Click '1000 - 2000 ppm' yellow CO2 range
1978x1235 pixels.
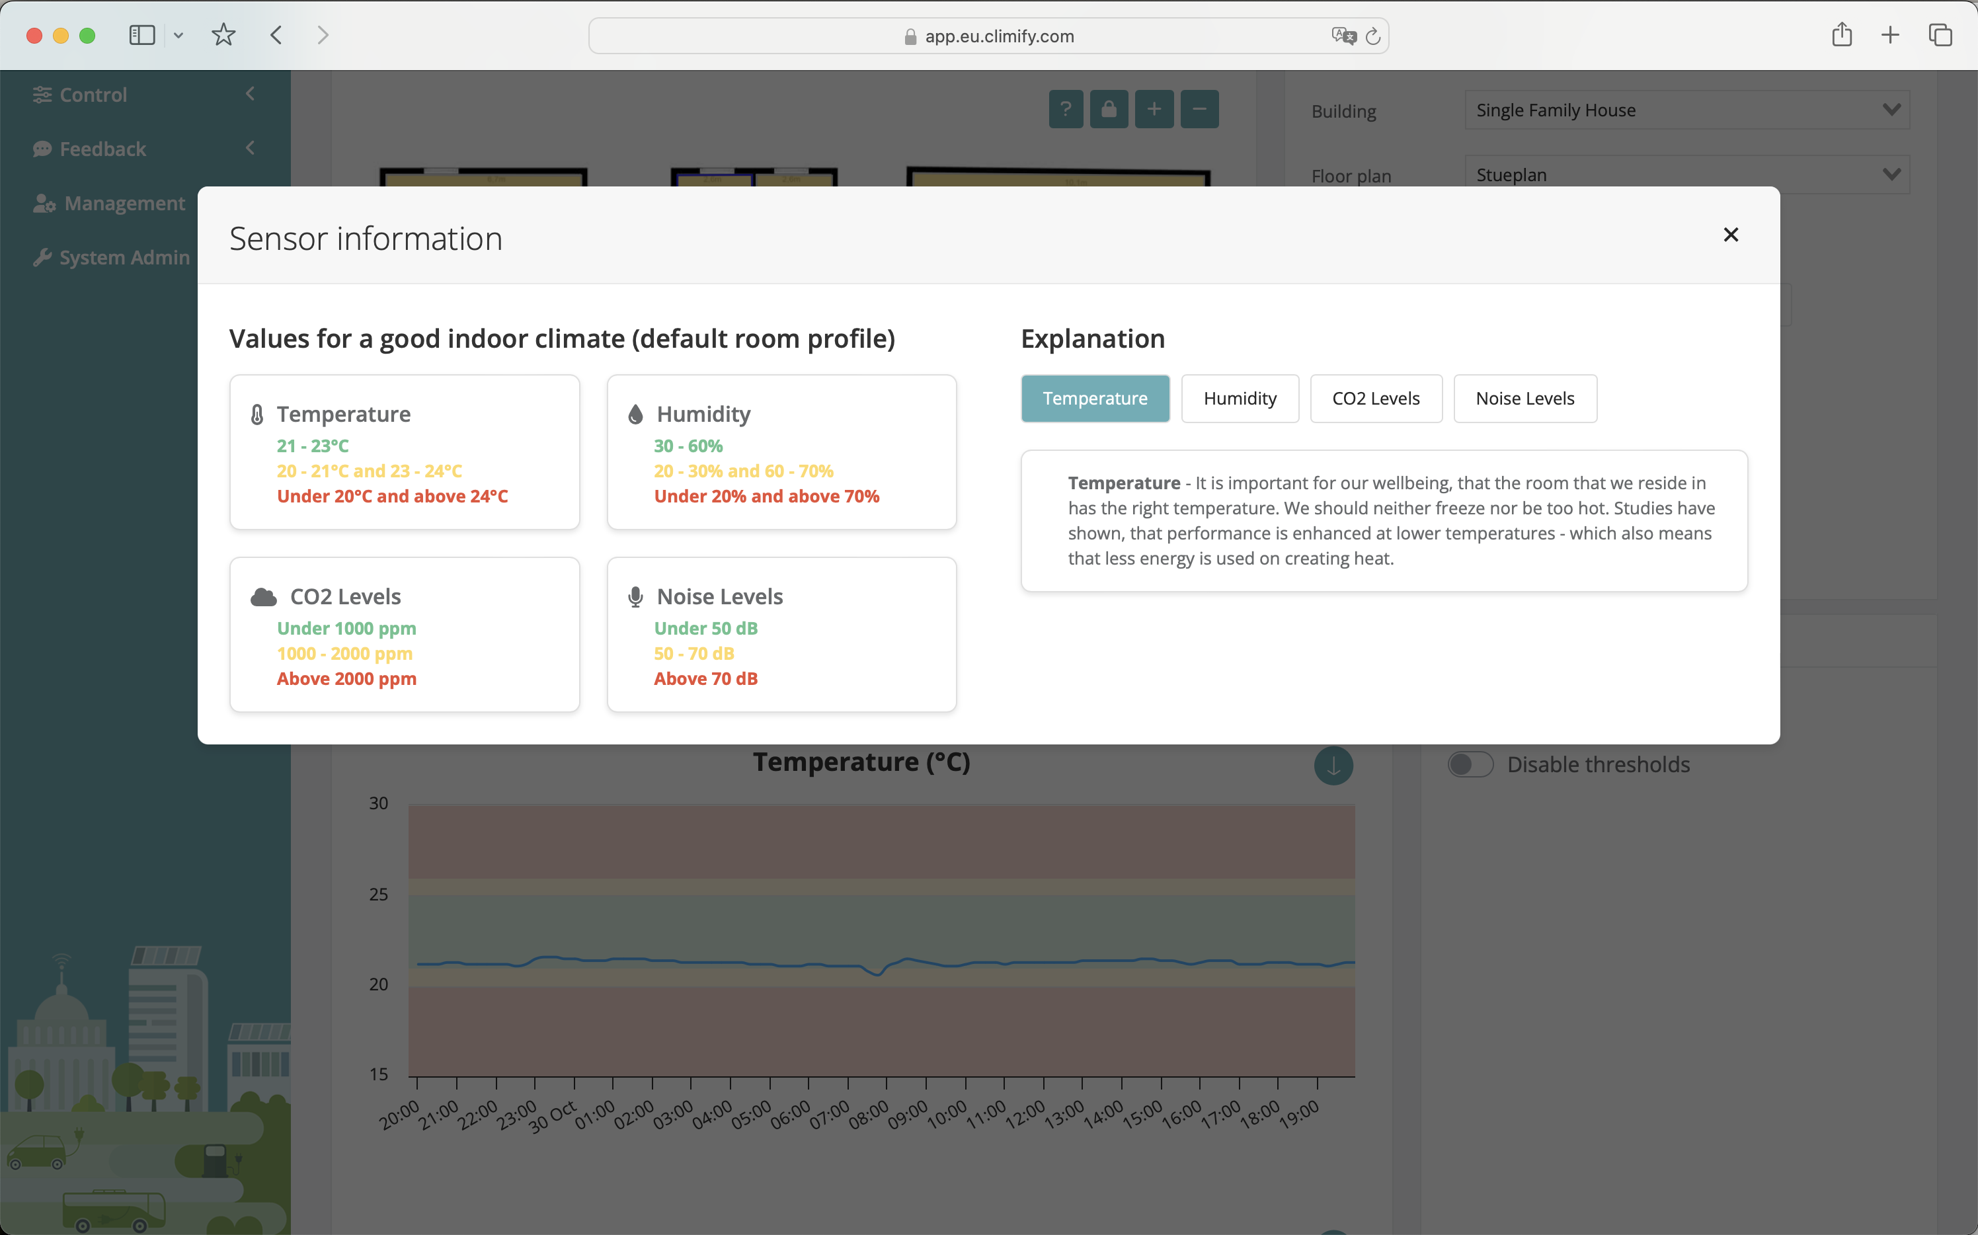pos(344,653)
